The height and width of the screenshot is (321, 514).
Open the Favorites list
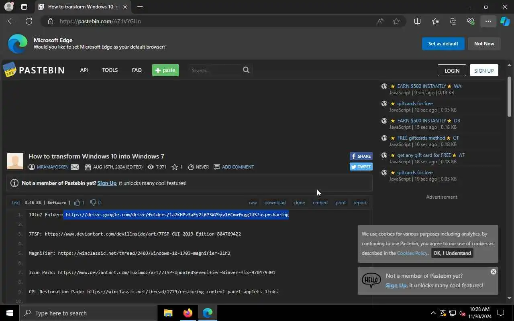[435, 21]
